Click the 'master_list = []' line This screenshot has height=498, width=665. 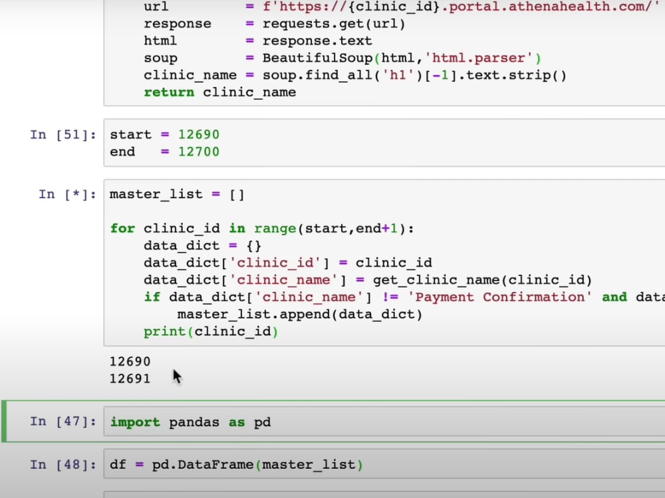tap(178, 195)
